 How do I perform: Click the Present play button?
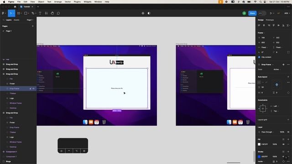(x=271, y=13)
